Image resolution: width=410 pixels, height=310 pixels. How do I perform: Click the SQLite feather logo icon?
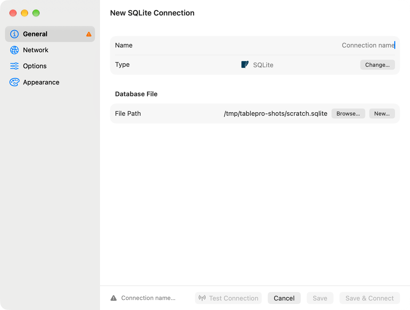245,64
